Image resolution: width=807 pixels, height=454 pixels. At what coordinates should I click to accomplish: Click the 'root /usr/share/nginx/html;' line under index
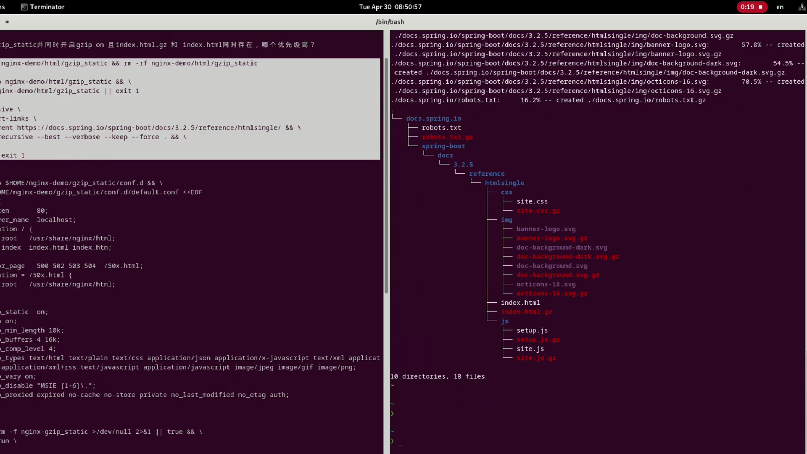[58, 285]
